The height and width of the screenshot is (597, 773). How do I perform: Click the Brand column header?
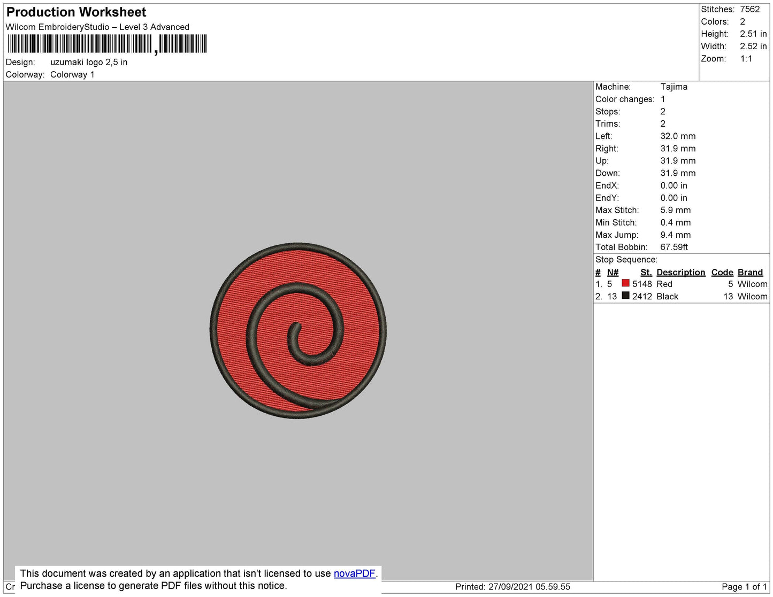click(750, 272)
